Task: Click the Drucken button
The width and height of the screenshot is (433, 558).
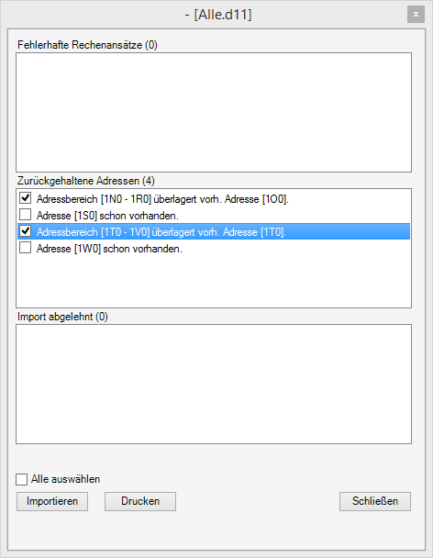Action: [140, 501]
